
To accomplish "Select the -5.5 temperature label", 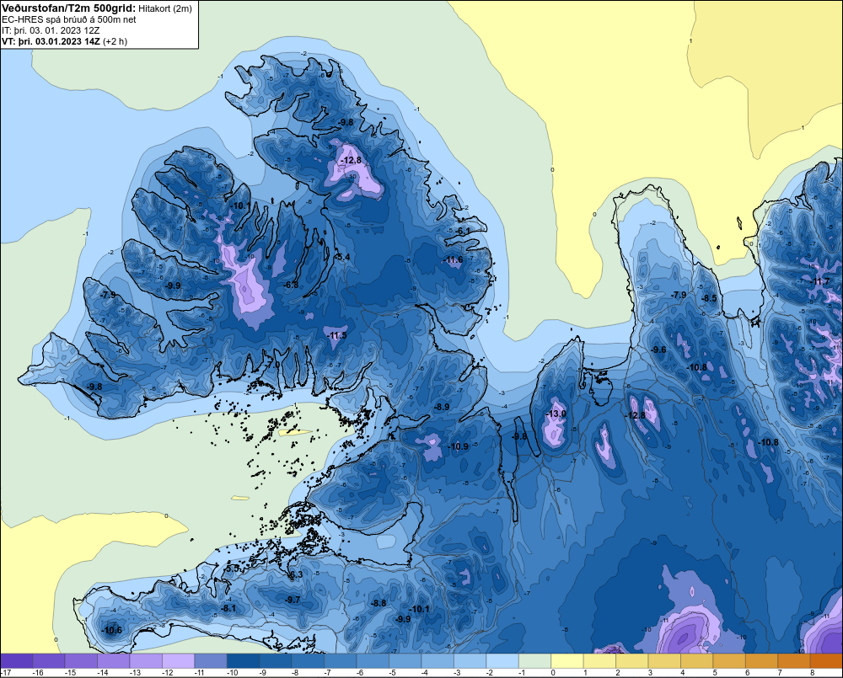I will 232,568.
